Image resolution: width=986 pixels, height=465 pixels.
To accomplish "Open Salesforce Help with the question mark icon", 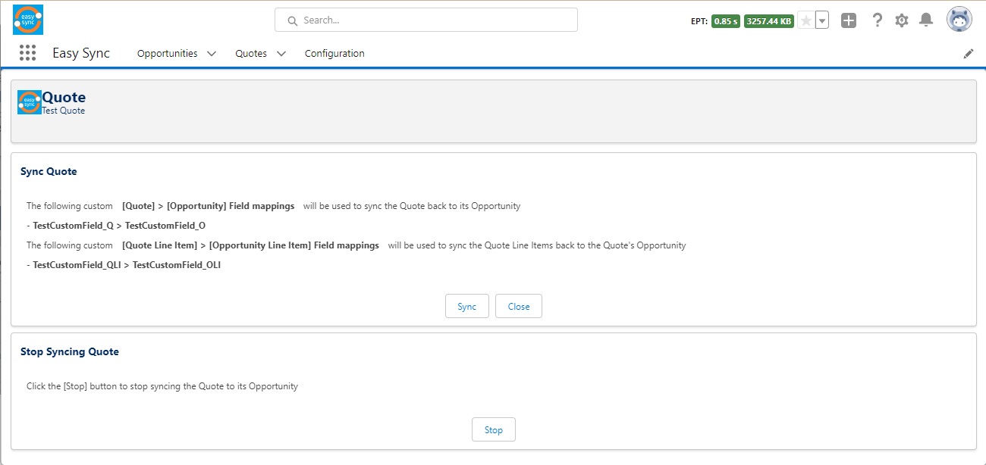I will (878, 20).
